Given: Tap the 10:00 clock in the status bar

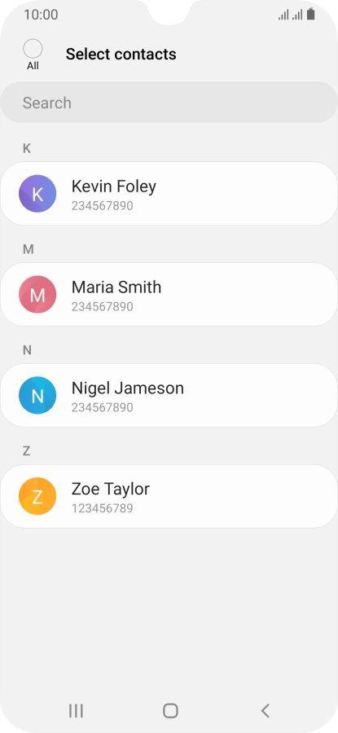Looking at the screenshot, I should click(42, 15).
